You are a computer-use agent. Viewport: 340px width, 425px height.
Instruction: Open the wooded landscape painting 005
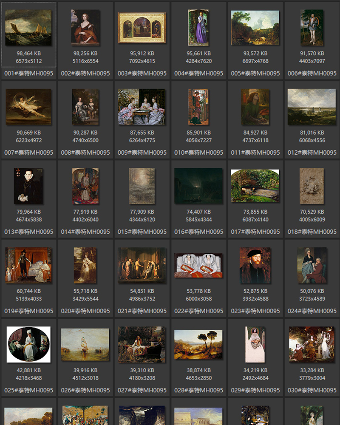tap(255, 28)
